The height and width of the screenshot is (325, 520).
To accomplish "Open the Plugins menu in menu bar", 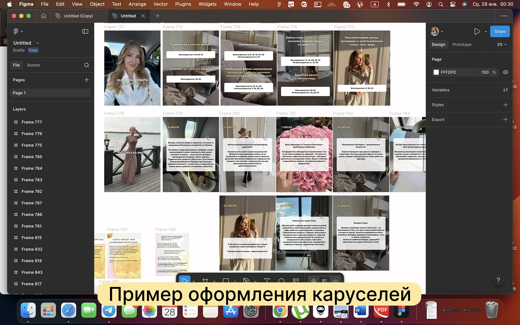I will (x=183, y=4).
